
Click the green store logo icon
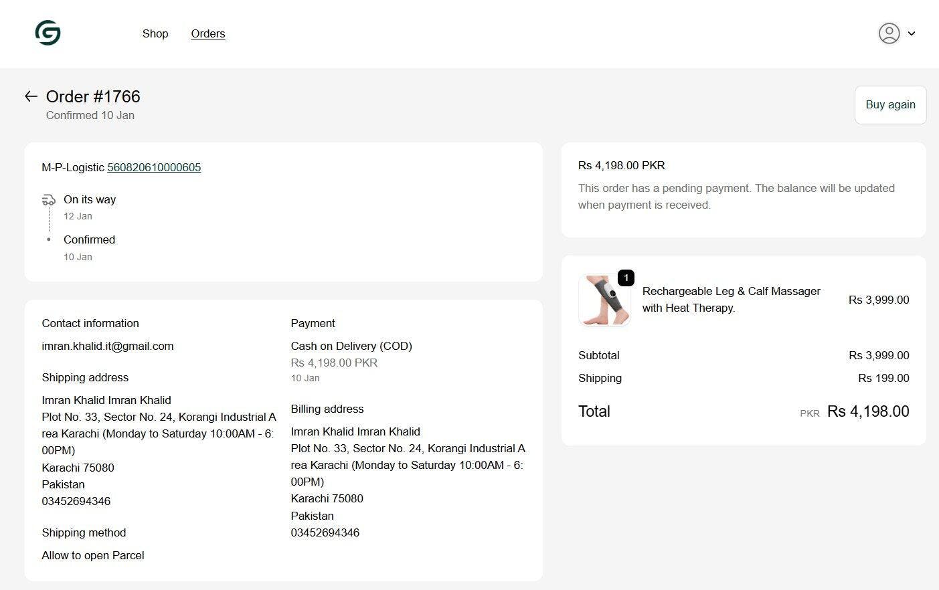click(48, 33)
